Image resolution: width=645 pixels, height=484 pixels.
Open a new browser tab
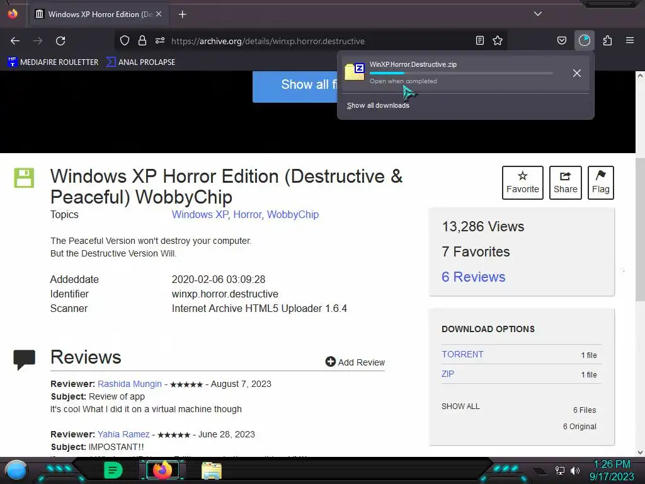tap(182, 14)
